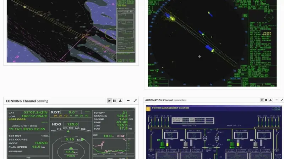Click the 'SET COURSE' label

click(x=18, y=140)
